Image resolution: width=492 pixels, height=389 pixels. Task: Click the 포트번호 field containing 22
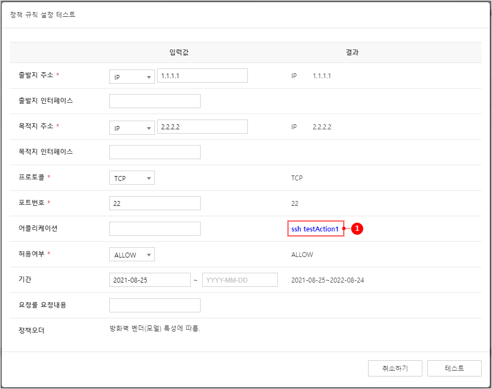155,203
